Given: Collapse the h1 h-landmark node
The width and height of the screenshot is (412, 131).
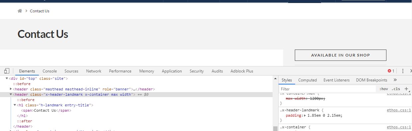Looking at the screenshot, I should pyautogui.click(x=15, y=105).
